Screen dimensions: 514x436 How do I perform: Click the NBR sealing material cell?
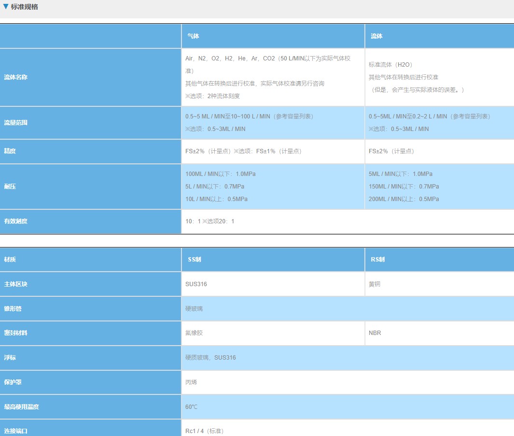[x=375, y=333]
